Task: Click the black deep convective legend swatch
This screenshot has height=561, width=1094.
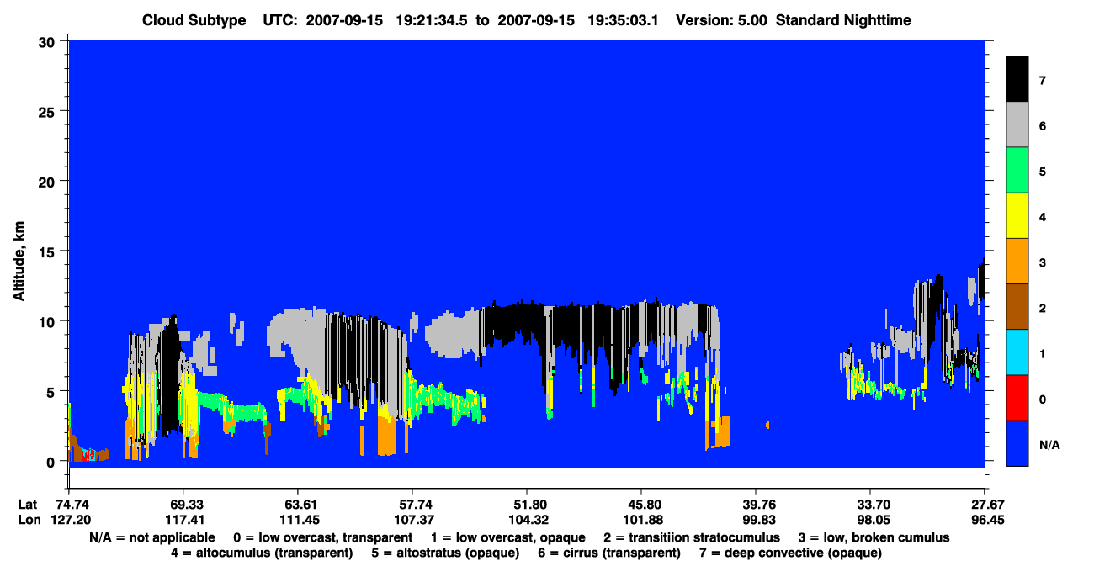Action: (1017, 79)
